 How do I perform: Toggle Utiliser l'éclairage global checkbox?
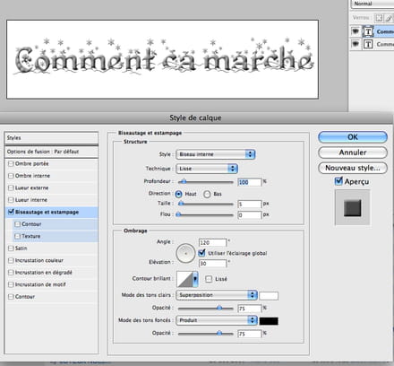coord(201,253)
